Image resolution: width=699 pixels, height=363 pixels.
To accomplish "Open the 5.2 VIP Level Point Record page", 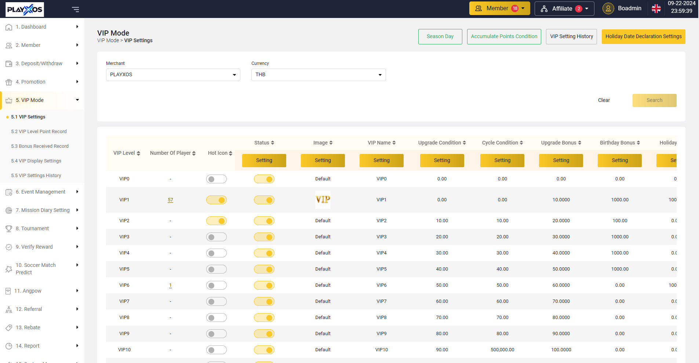I will 39,131.
